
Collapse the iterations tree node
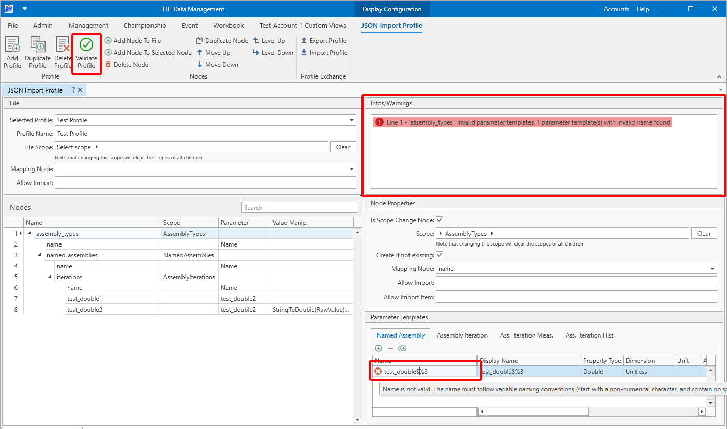(x=51, y=277)
